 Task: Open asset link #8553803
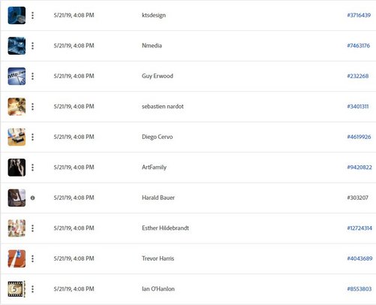coord(359,289)
